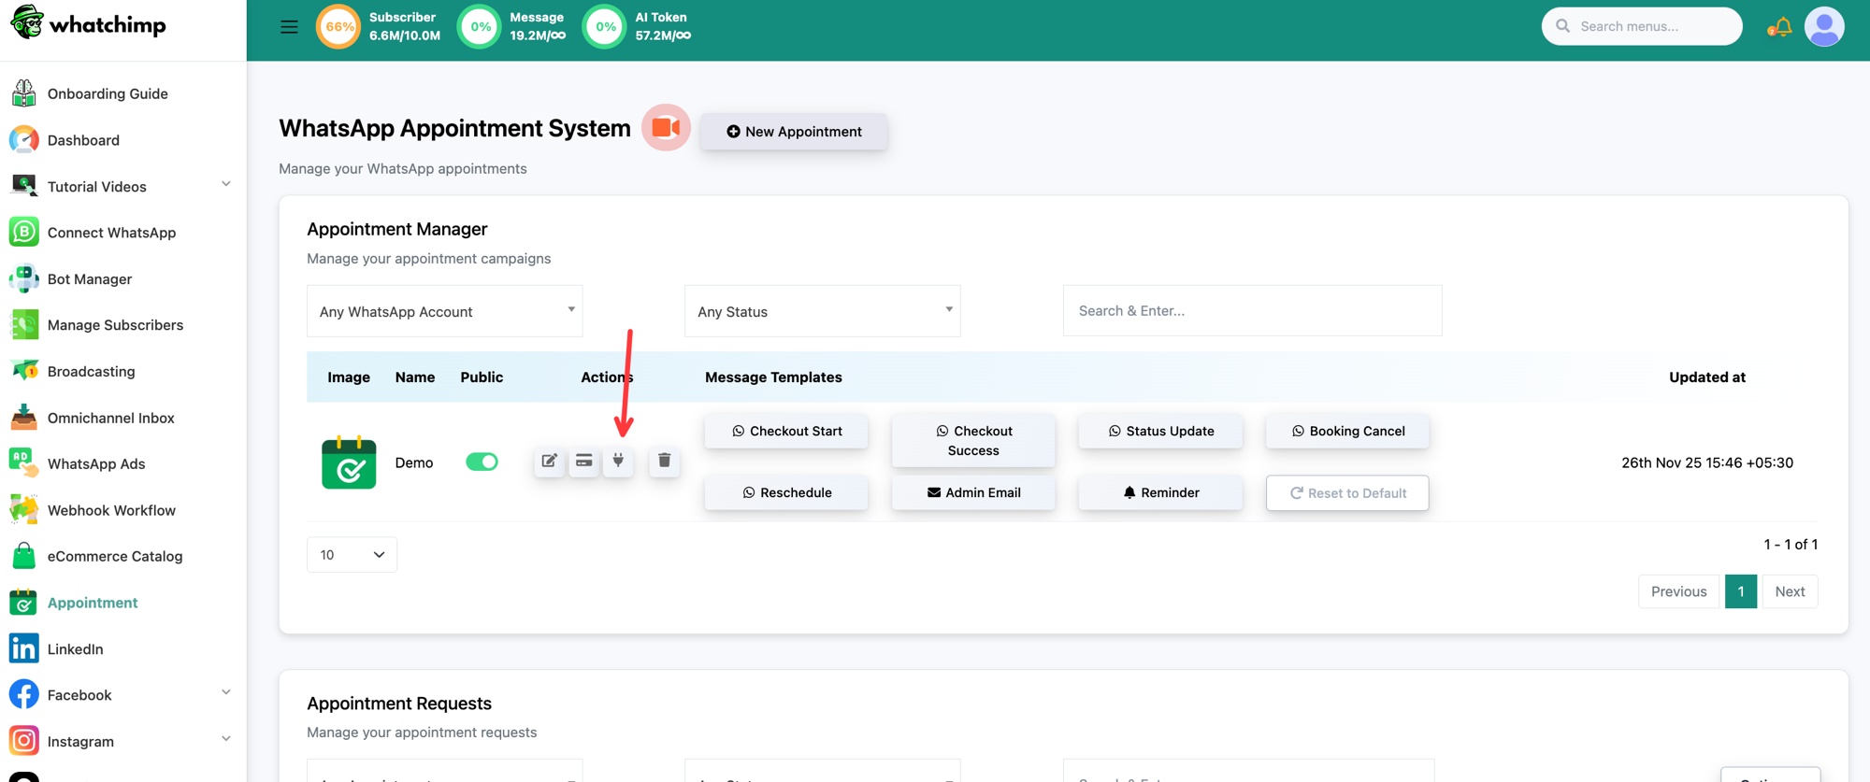Sort by the Name column header
Screen dimensions: 1870x782
pos(415,377)
